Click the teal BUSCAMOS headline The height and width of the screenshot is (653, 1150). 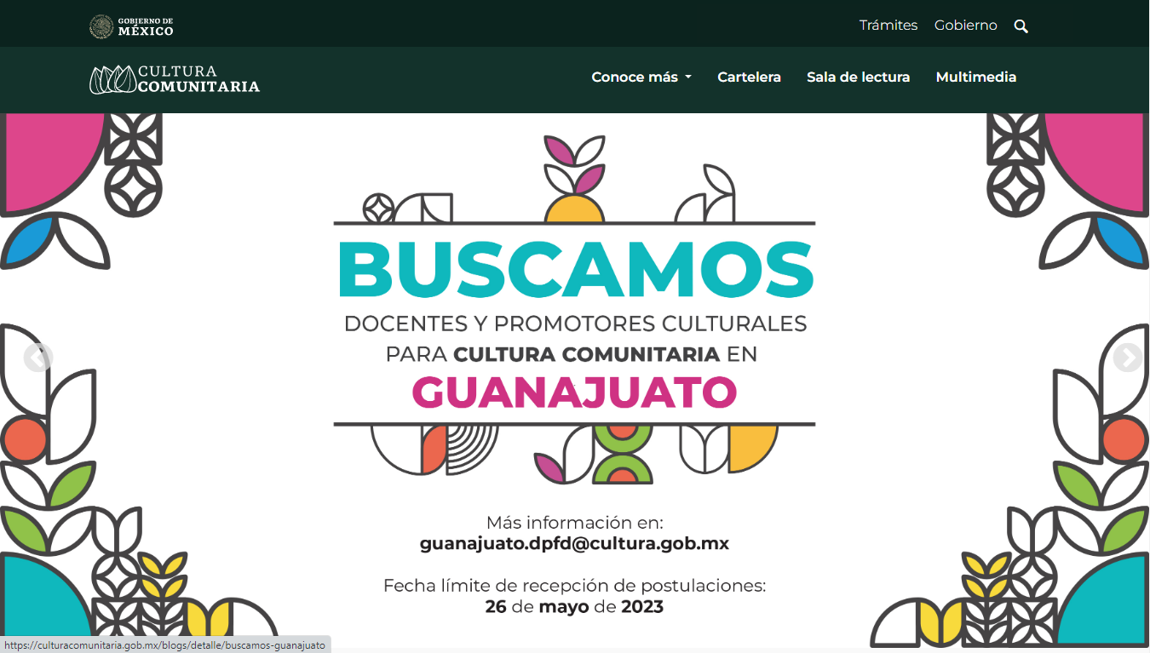[575, 270]
